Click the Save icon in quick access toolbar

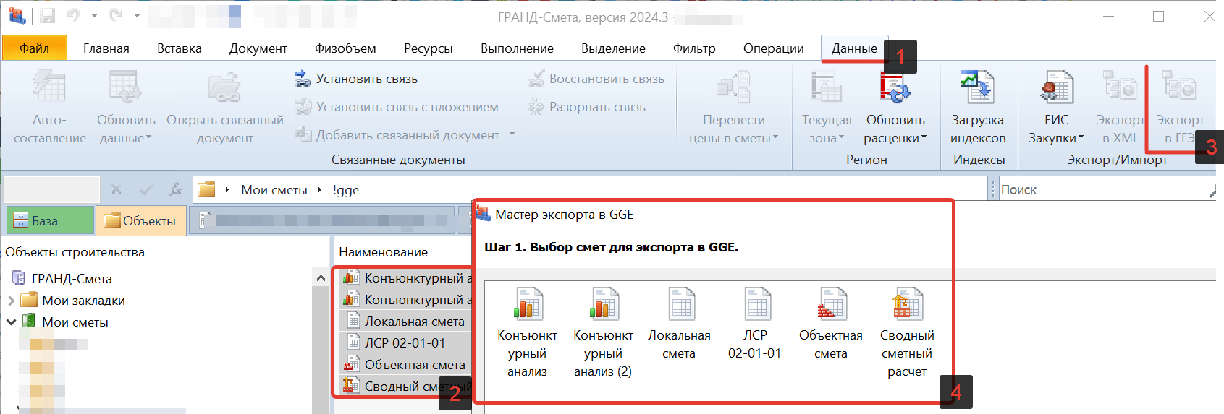click(x=48, y=15)
